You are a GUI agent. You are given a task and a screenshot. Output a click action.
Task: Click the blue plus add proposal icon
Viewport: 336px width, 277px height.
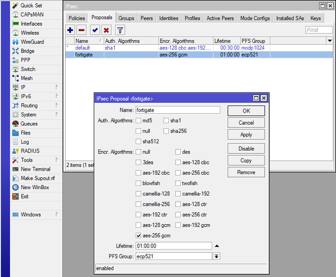pos(70,30)
